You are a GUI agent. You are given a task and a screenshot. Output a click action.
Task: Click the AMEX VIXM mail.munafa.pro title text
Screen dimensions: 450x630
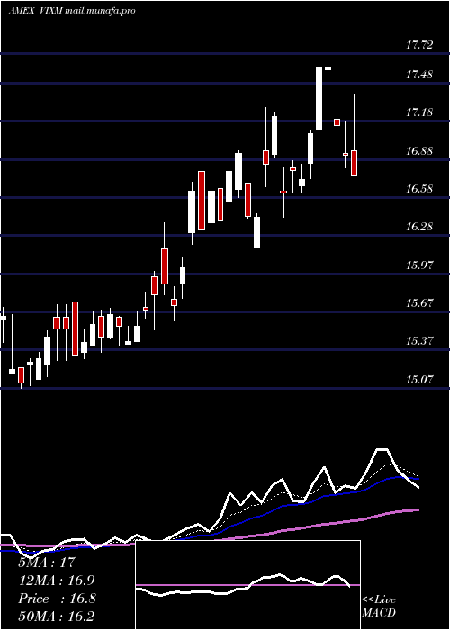(72, 11)
